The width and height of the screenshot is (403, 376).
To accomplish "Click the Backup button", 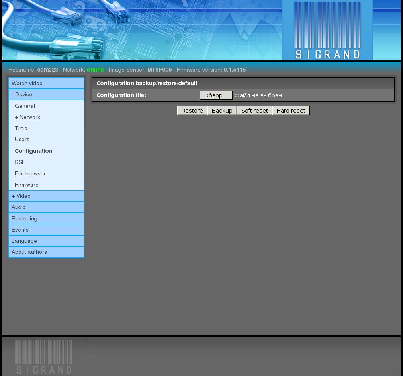I will pyautogui.click(x=222, y=111).
